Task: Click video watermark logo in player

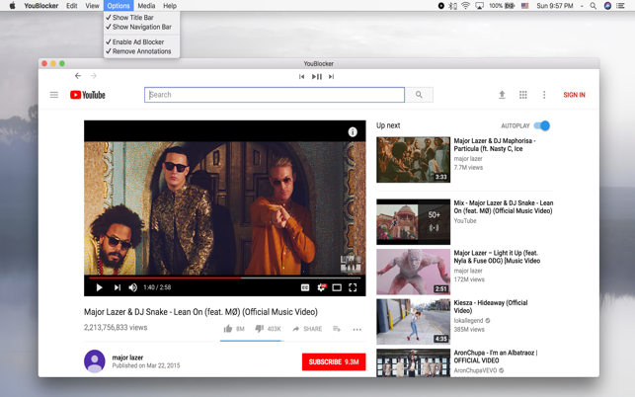Action: 351,264
